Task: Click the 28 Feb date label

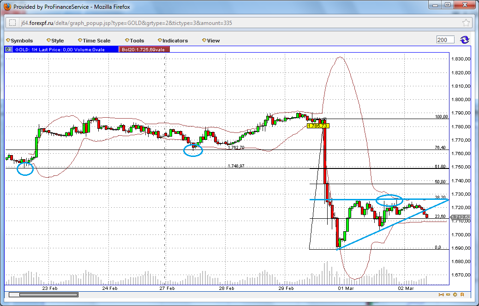Action: pos(227,288)
